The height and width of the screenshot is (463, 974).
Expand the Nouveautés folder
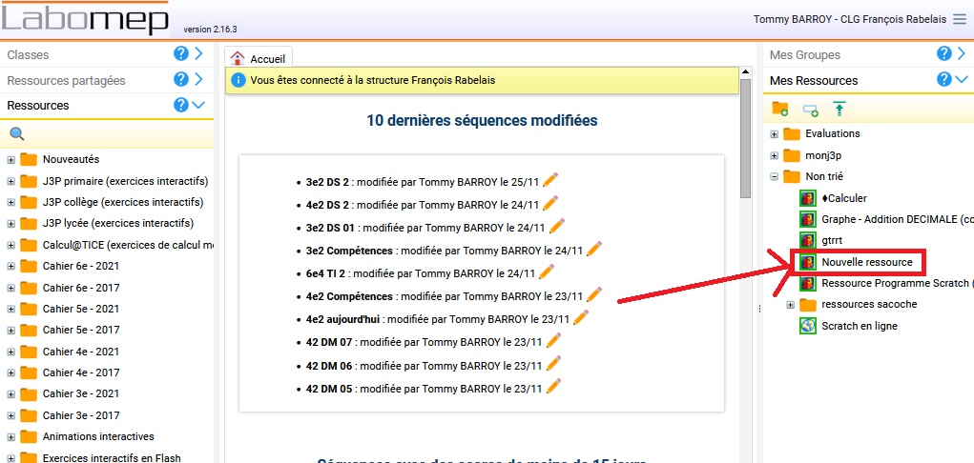coord(10,159)
